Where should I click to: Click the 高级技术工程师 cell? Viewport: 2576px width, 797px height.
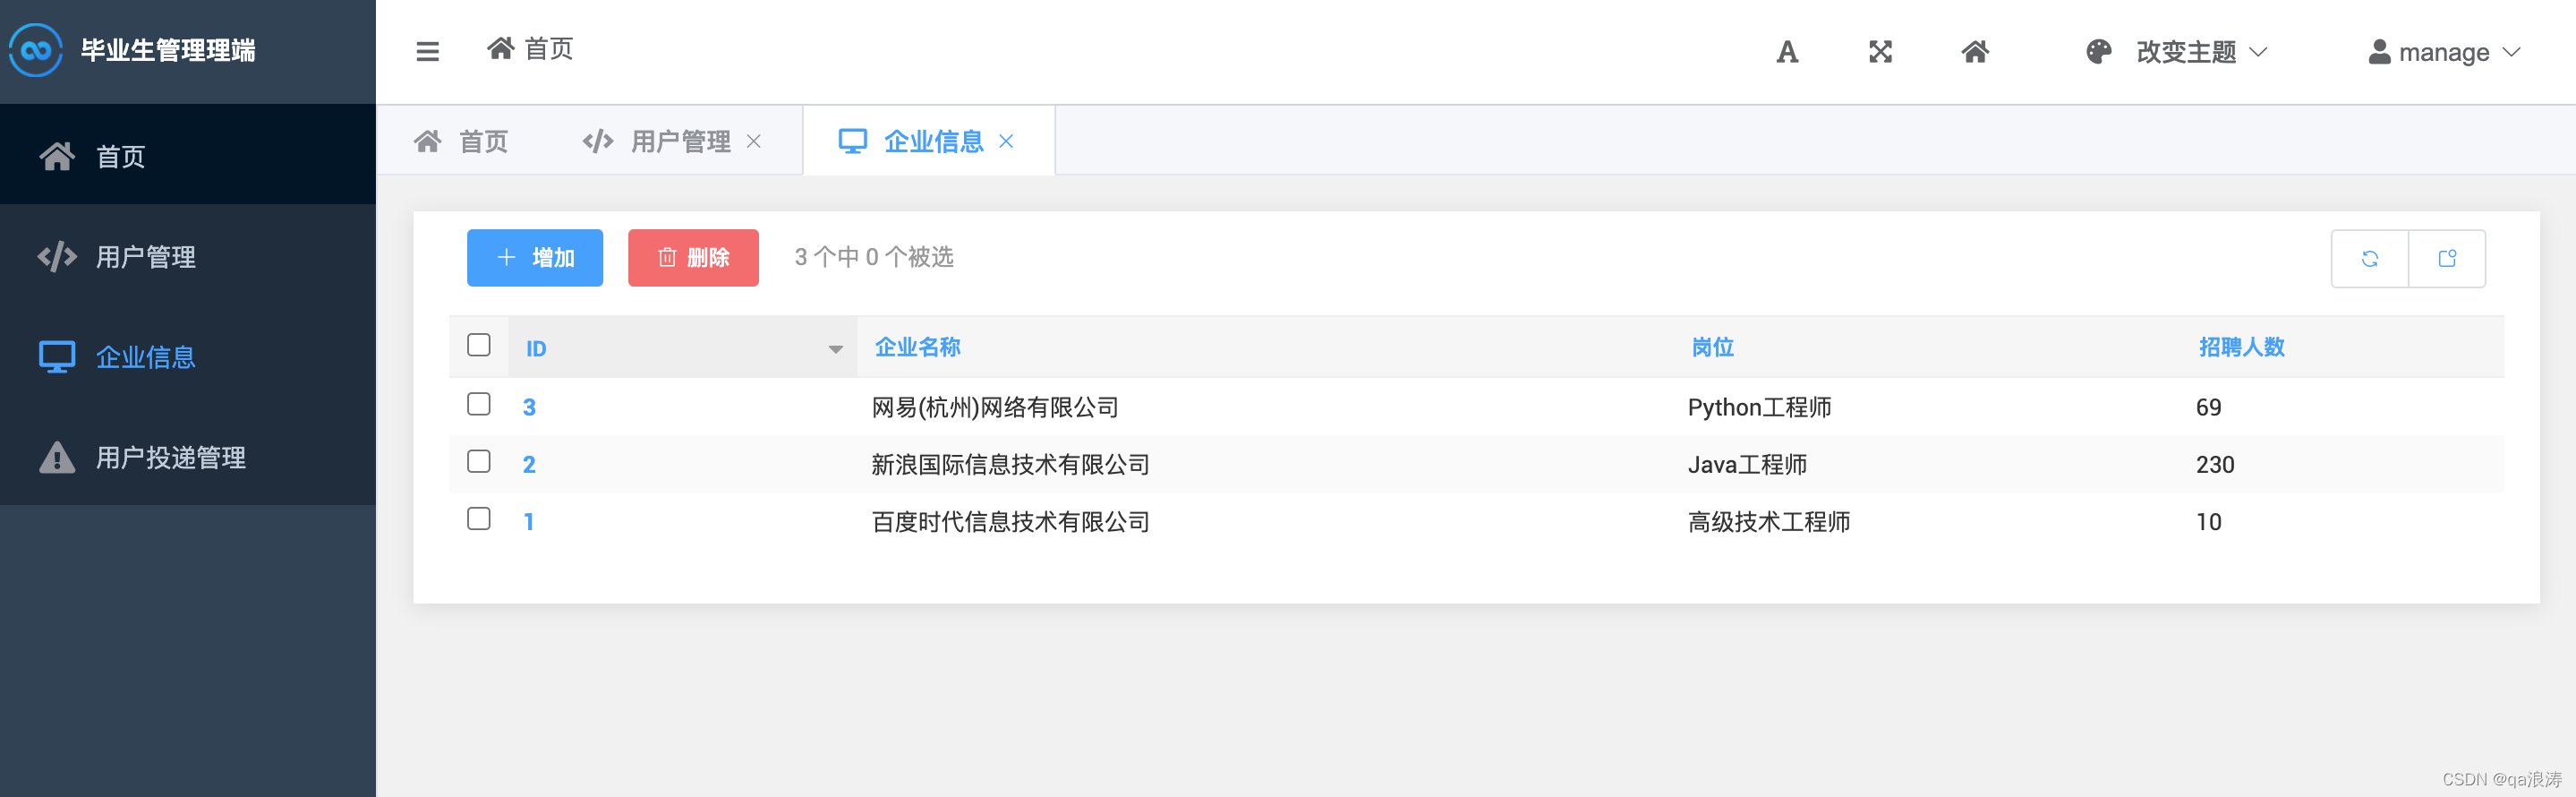tap(1769, 521)
